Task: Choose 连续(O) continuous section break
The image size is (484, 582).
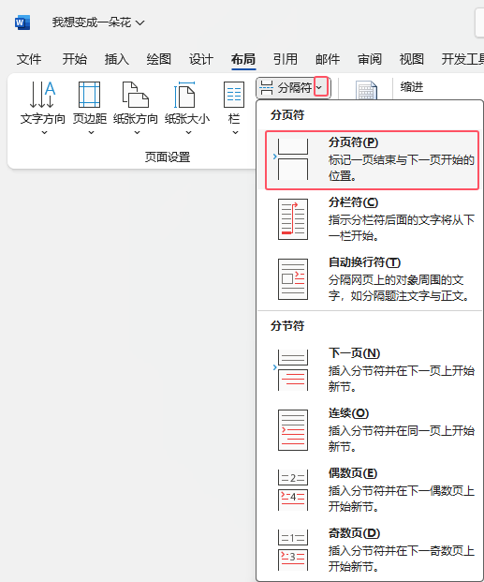Action: [x=370, y=430]
